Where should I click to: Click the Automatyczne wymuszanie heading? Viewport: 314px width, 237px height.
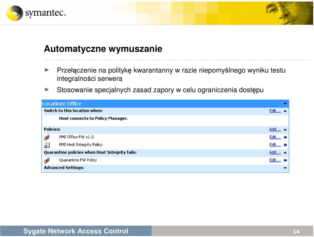point(103,49)
